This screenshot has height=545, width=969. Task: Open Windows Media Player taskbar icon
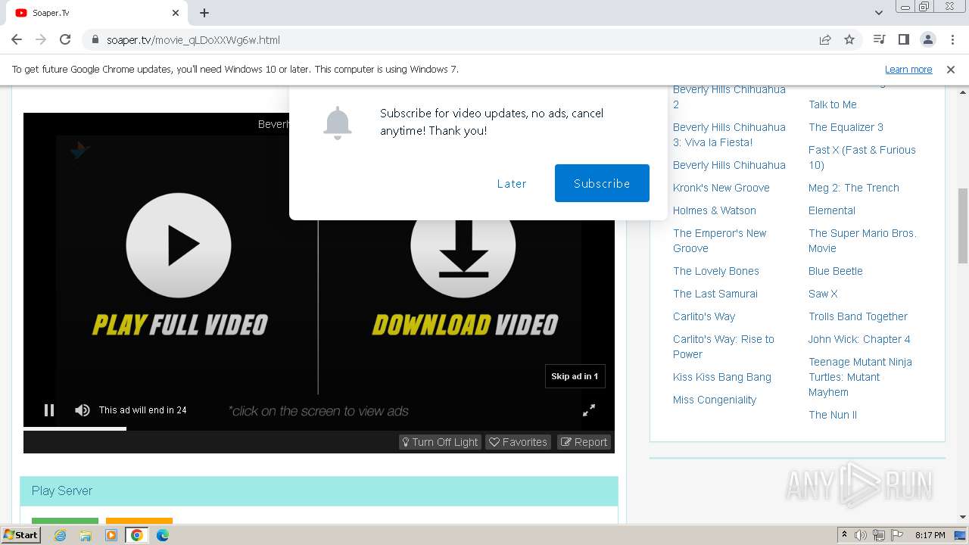[x=111, y=535]
